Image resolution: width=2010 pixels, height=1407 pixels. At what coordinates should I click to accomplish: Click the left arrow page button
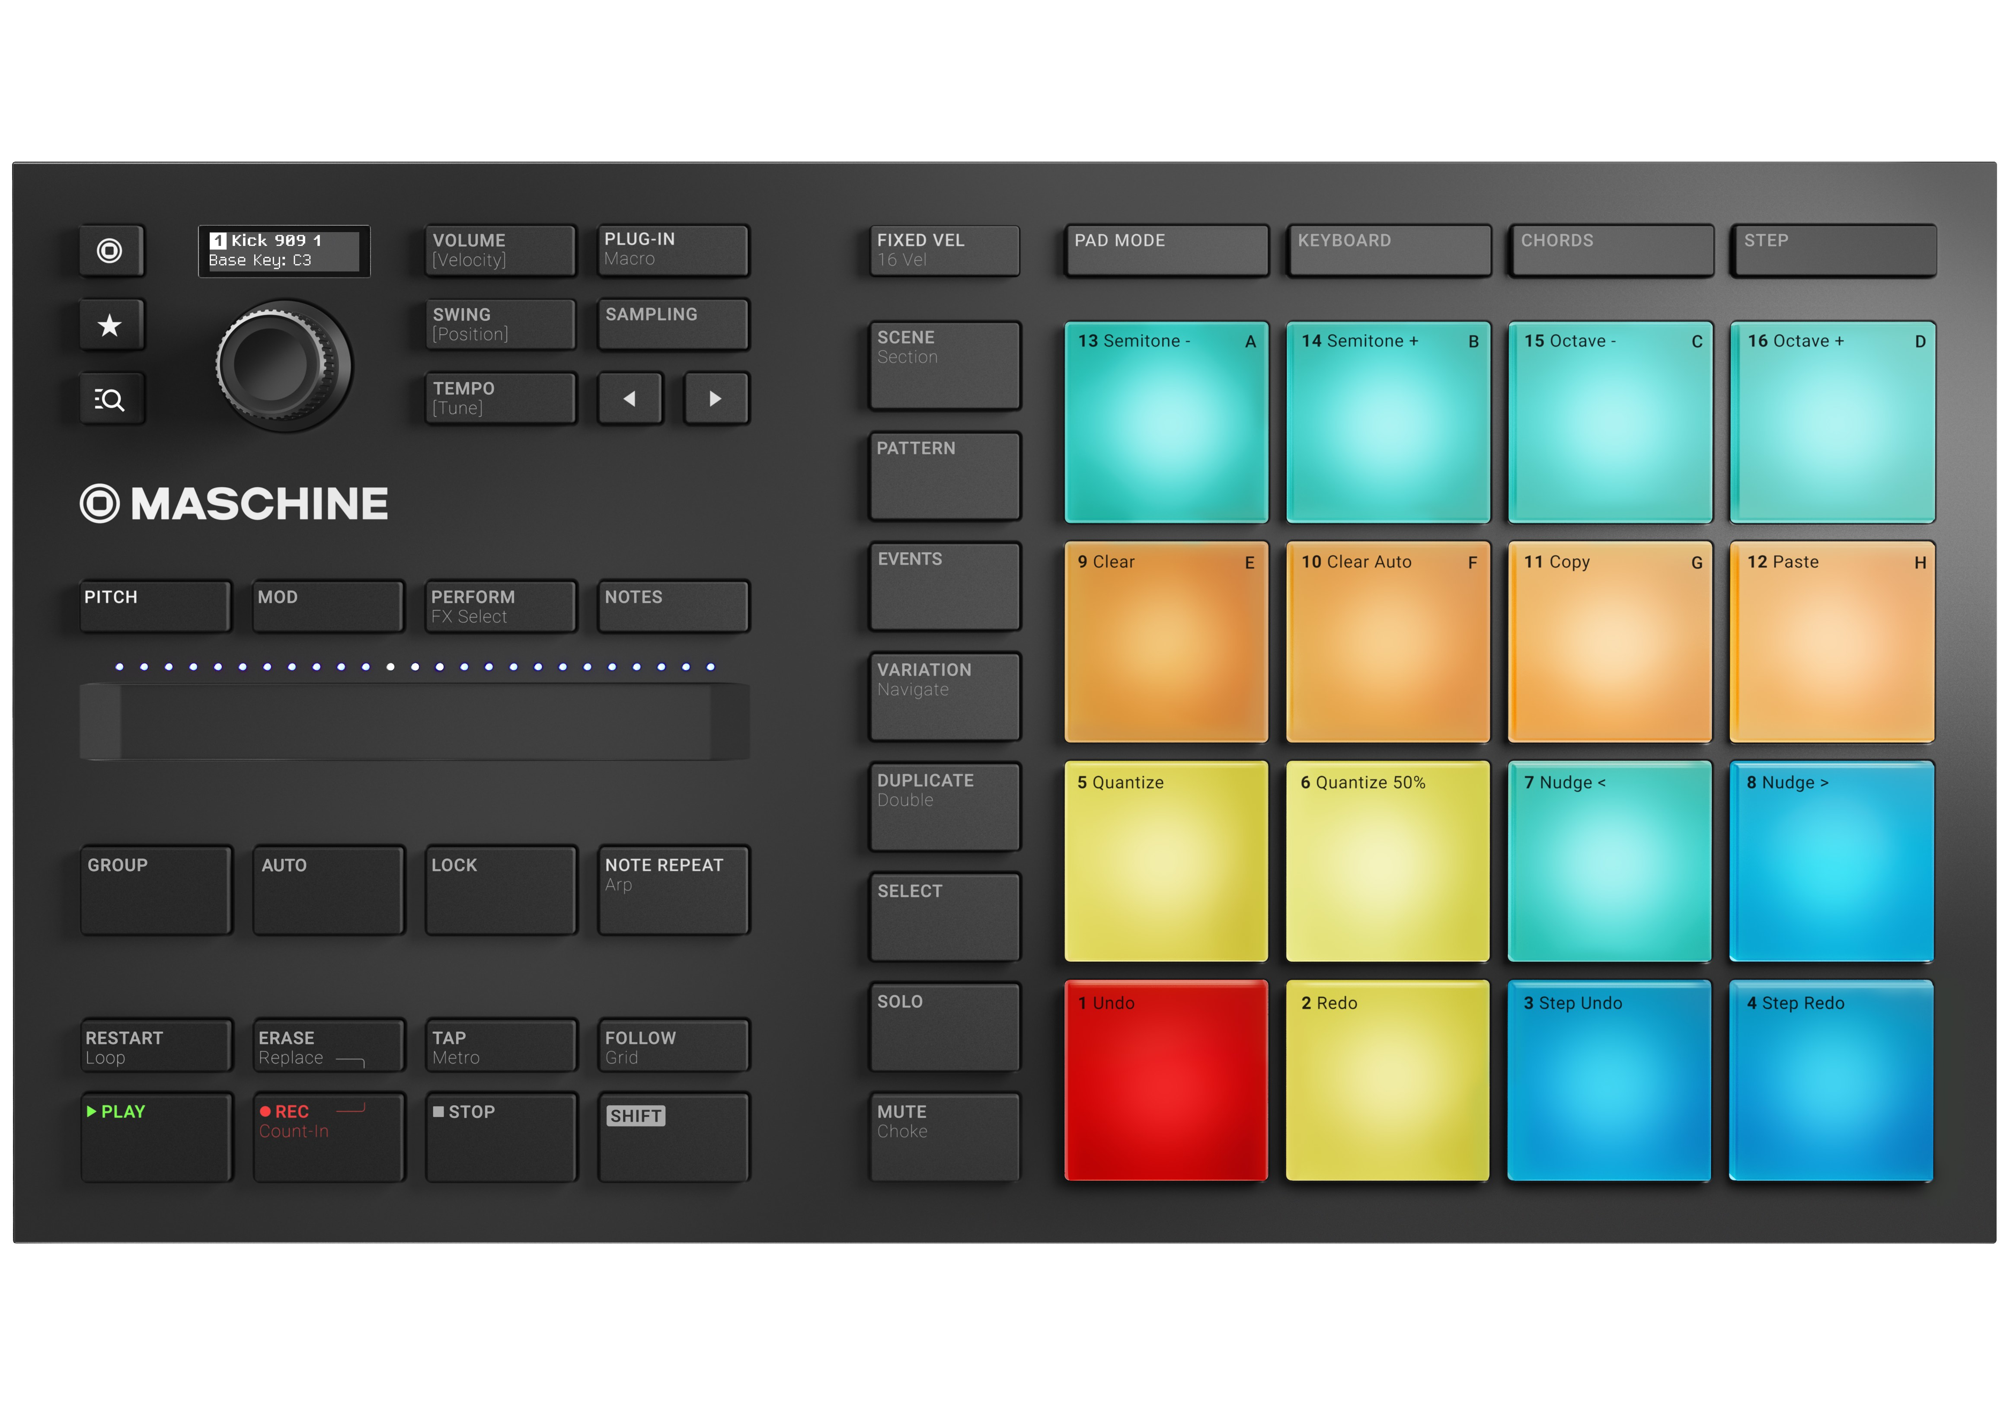(630, 399)
